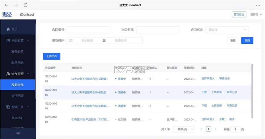The image size is (265, 139).
Task: Click the 更新时间 column header
Action: (189, 68)
